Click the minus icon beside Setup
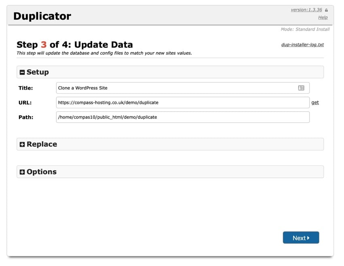This screenshot has height=266, width=344. pyautogui.click(x=22, y=72)
